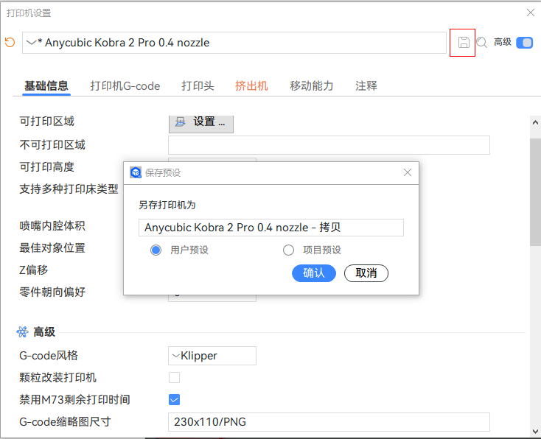
Task: Select the 项目预设 radio button
Action: 288,250
